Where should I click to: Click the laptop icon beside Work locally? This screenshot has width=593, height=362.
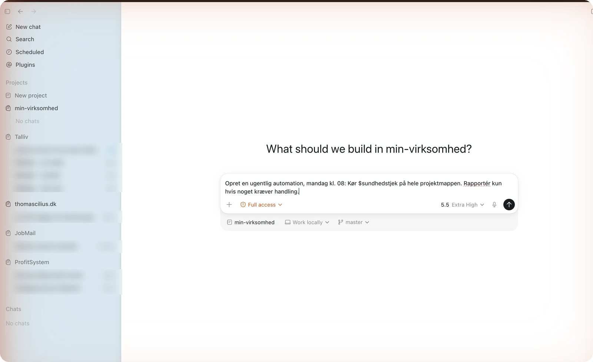pyautogui.click(x=288, y=222)
